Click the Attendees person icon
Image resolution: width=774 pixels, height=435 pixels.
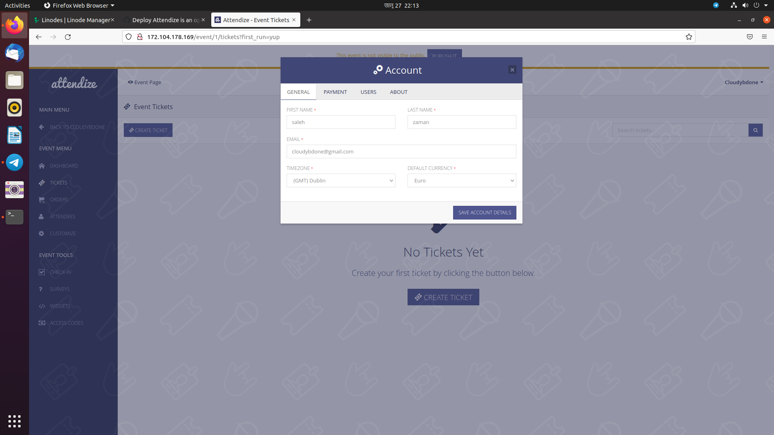coord(41,216)
